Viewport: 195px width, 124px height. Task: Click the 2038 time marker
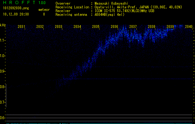[x=152, y=26]
